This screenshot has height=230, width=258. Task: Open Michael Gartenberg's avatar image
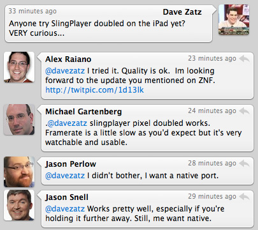pos(19,119)
